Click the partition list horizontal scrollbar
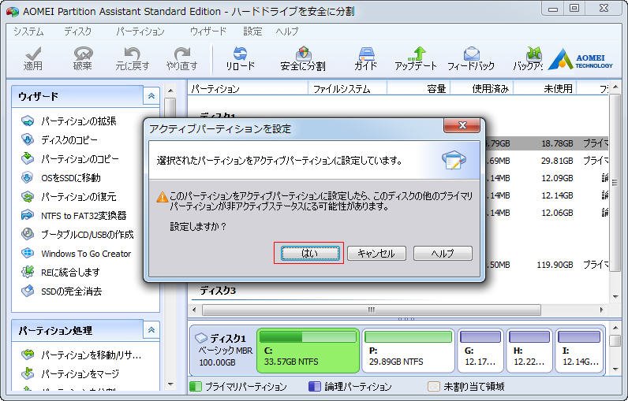The width and height of the screenshot is (628, 401). point(372,310)
